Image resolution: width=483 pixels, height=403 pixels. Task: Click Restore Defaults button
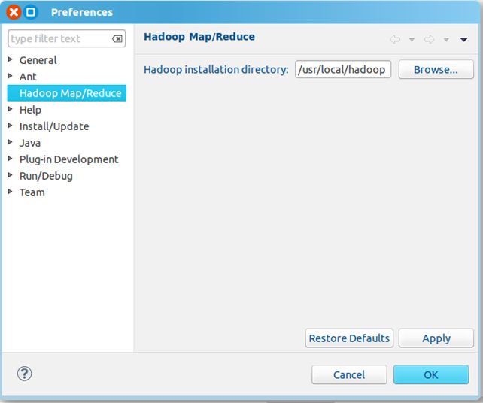point(349,338)
